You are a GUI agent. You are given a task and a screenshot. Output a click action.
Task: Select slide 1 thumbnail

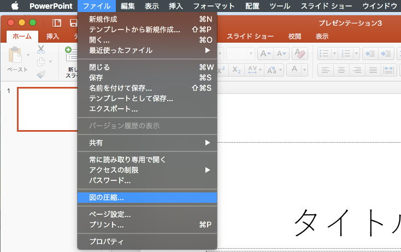click(x=48, y=109)
